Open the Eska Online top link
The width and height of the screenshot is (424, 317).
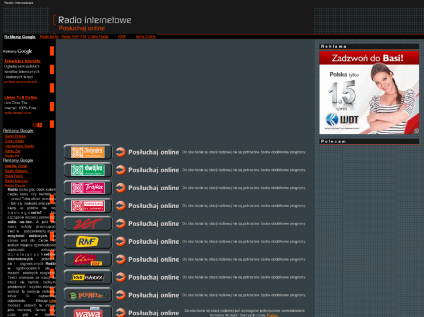[x=146, y=37]
